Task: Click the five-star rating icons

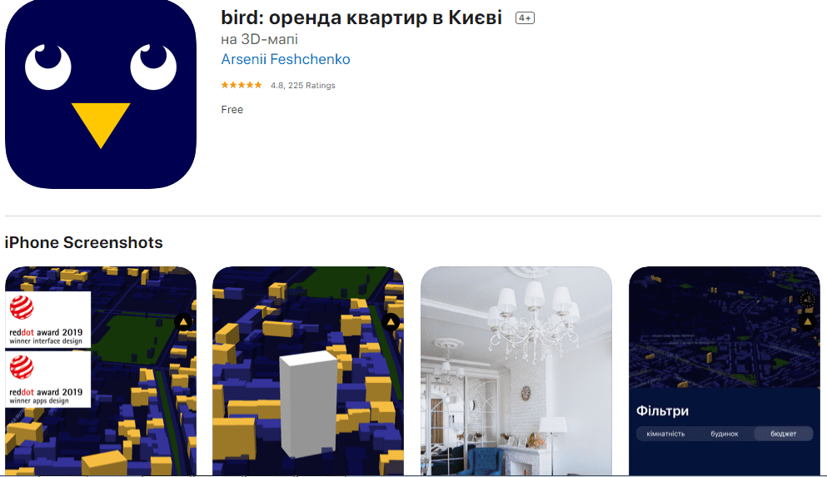Action: (x=242, y=85)
